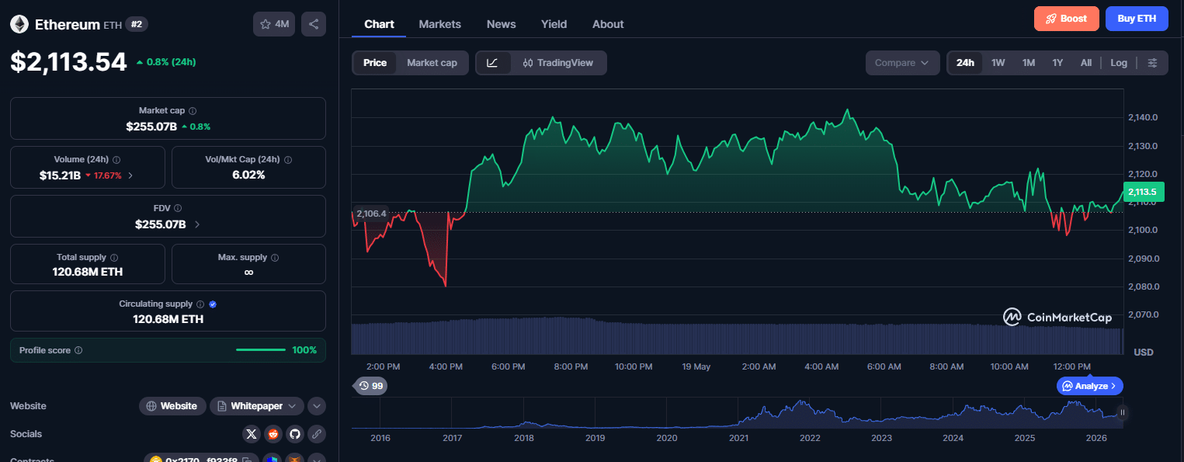
Task: Click the $15.21B volume value
Action: (60, 175)
